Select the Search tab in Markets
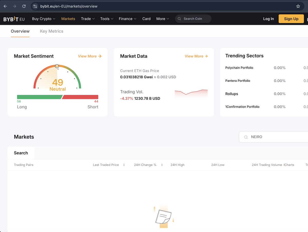This screenshot has height=232, width=308. point(21,153)
